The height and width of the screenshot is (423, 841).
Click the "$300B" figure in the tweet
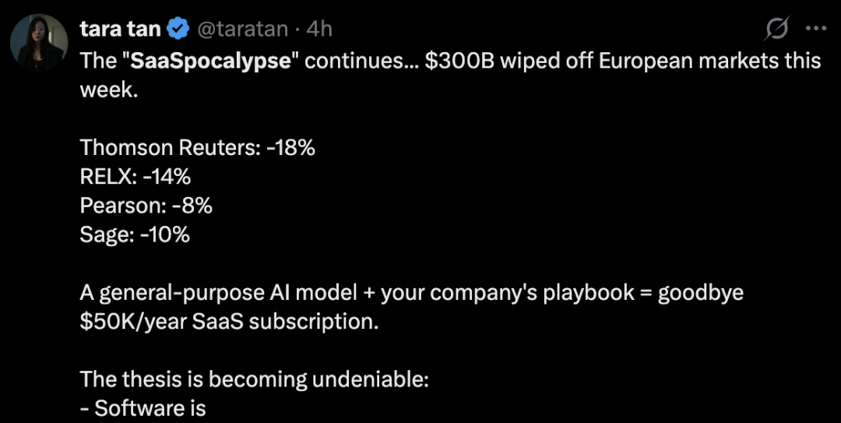pos(459,61)
